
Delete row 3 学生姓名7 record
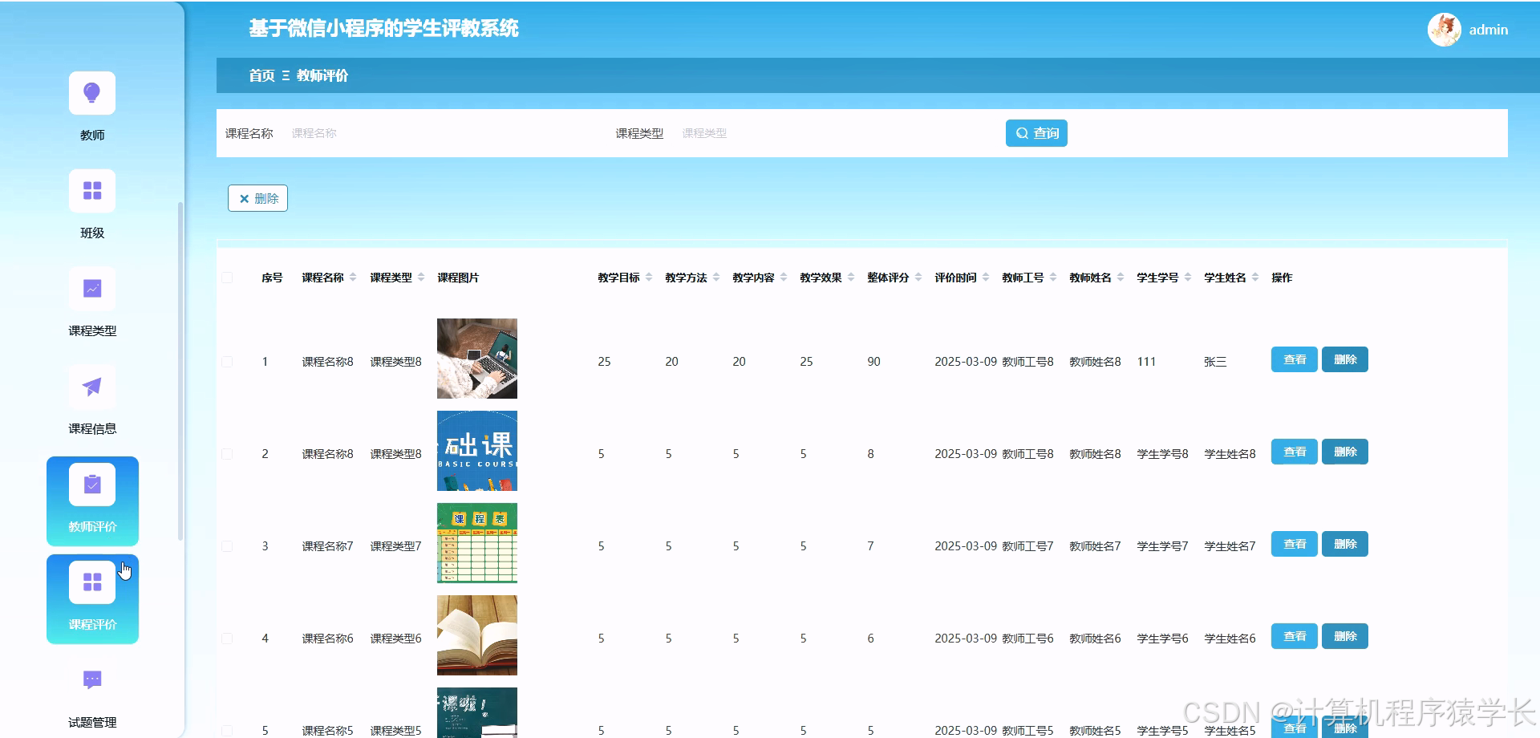pos(1345,544)
